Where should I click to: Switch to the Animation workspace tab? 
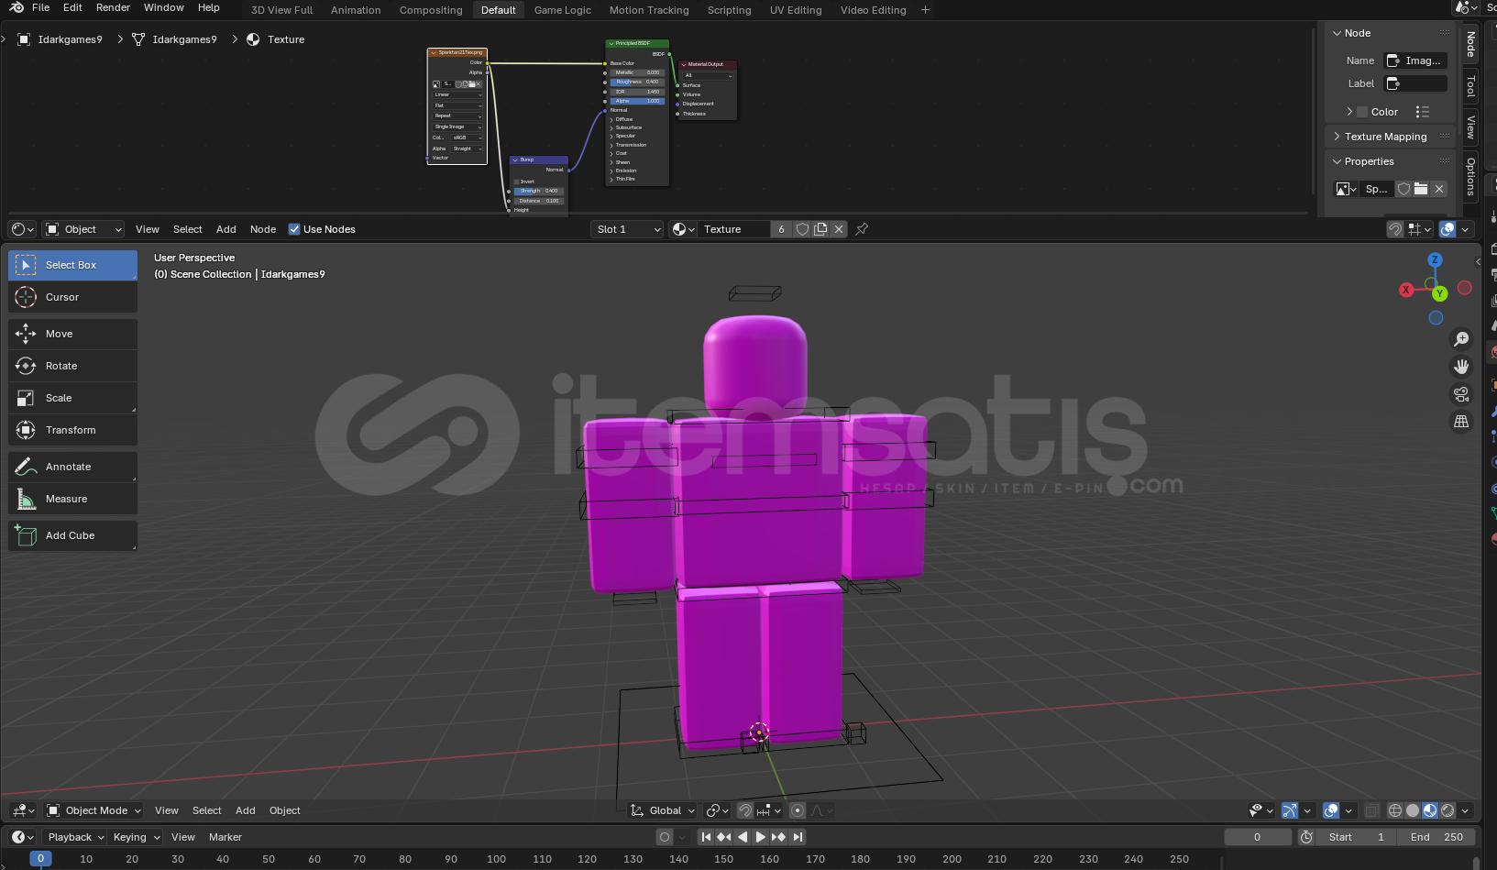tap(356, 10)
